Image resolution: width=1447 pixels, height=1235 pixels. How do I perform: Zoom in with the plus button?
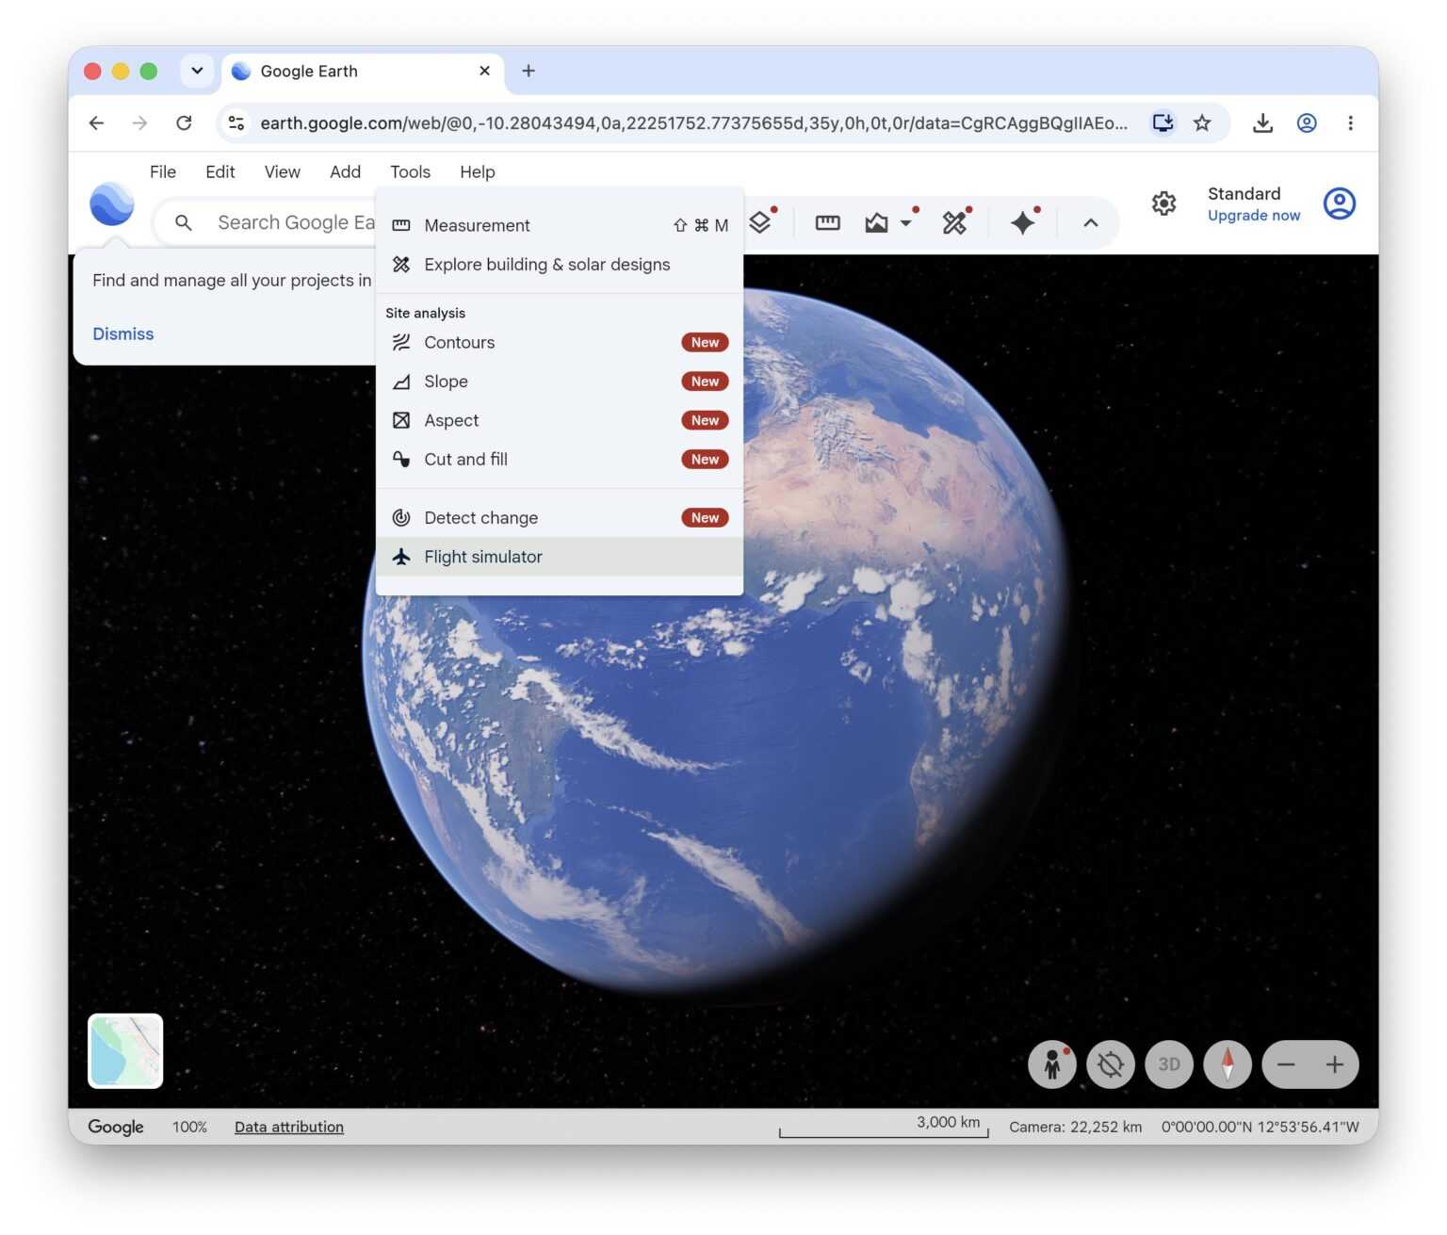coord(1335,1064)
